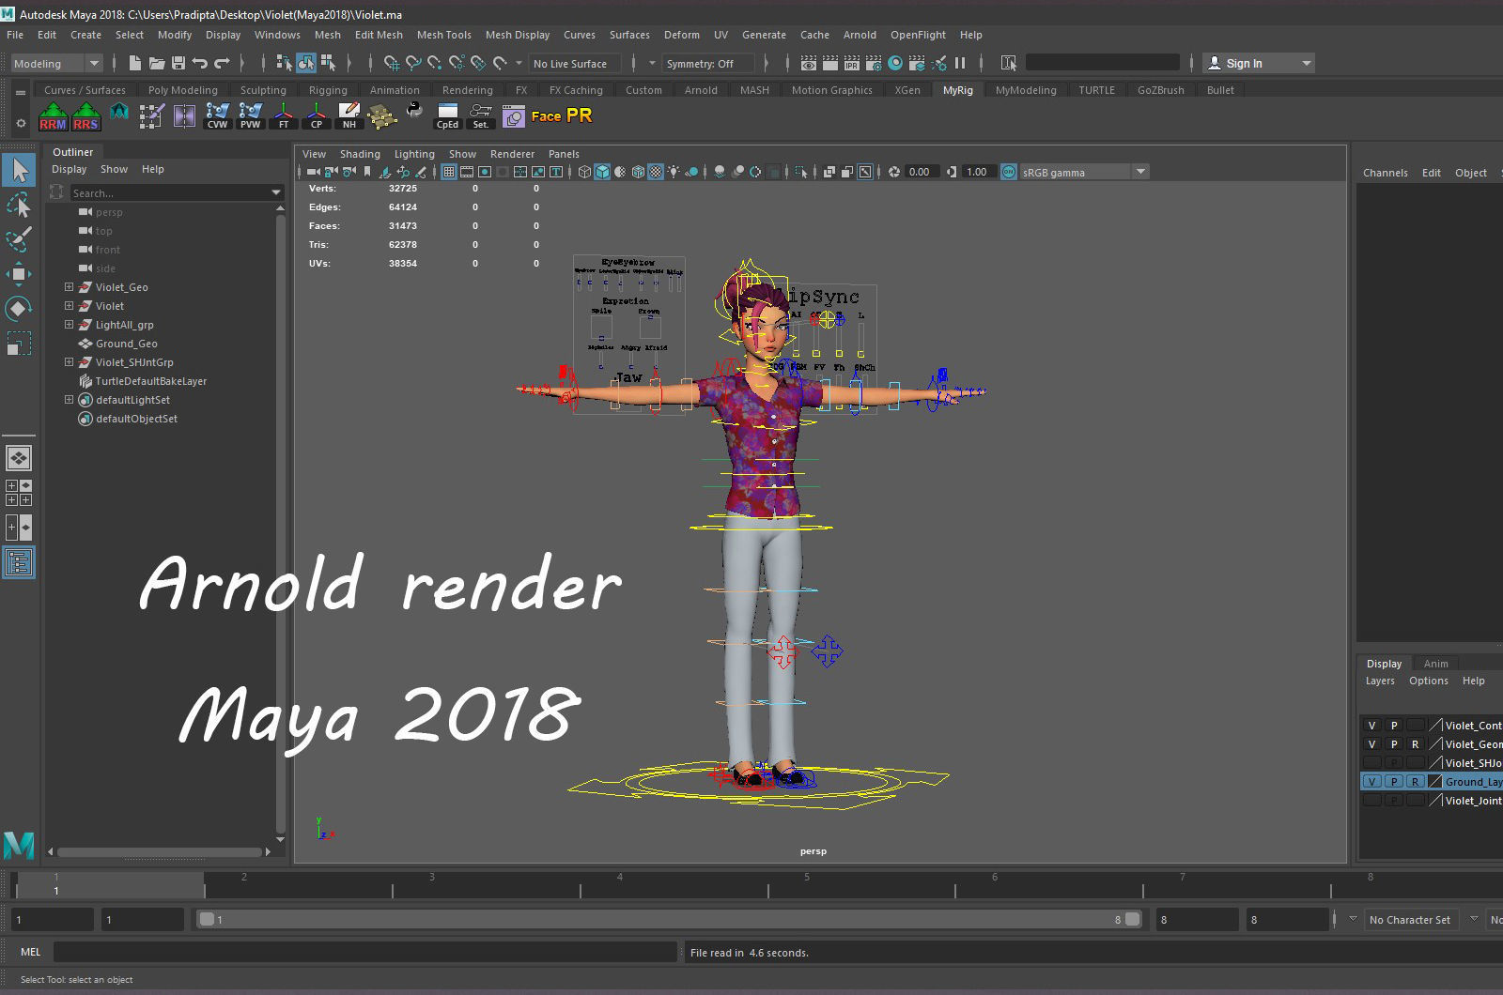Viewport: 1503px width, 995px height.
Task: Open the No Character Set dropdown
Action: pyautogui.click(x=1410, y=920)
